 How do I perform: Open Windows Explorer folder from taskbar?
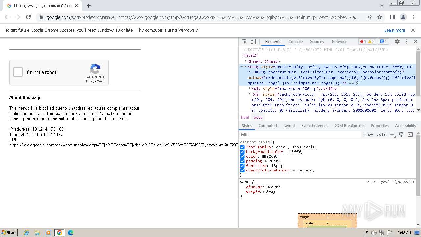point(37,233)
